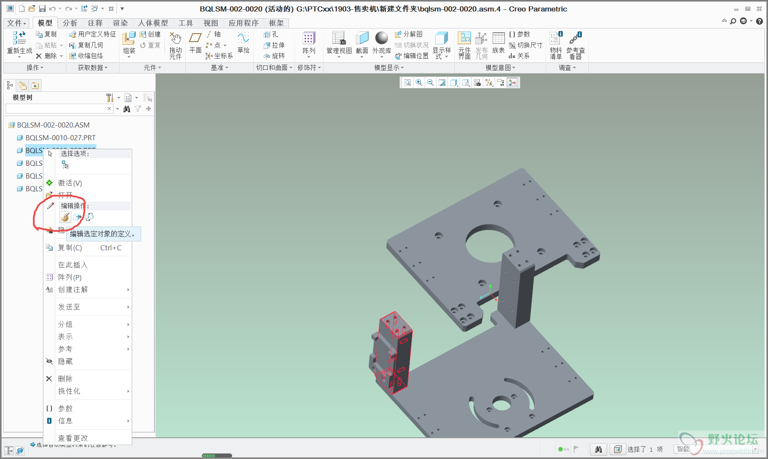Click the Zoom Out magnifier icon
This screenshot has height=459, width=768.
[431, 82]
